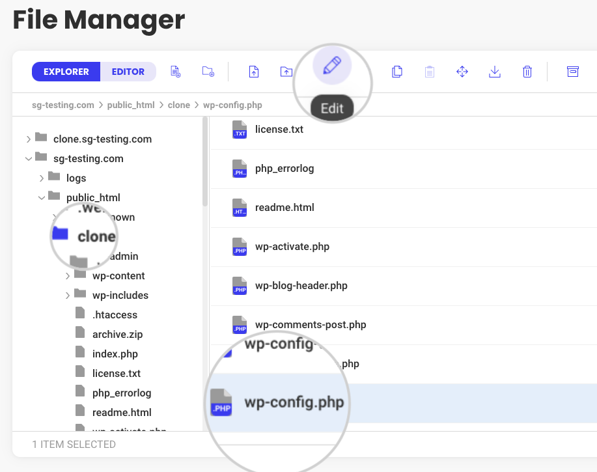Click the Paste clipboard icon
The width and height of the screenshot is (597, 472).
click(430, 72)
